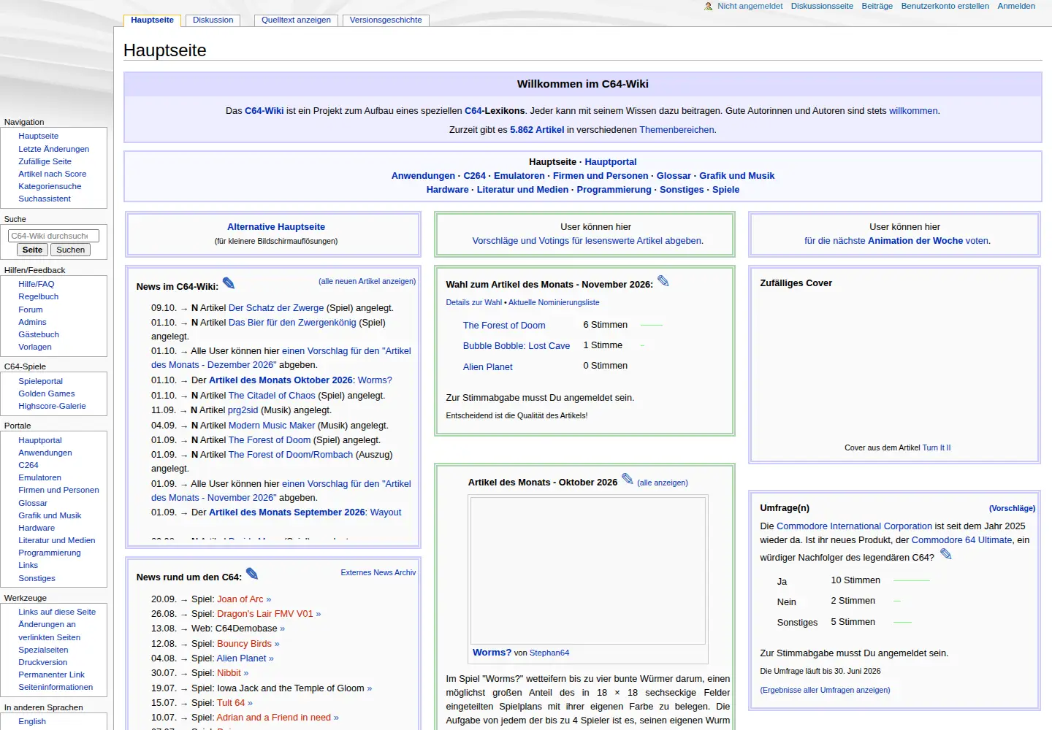Switch to the Diskussion tab
The height and width of the screenshot is (730, 1052).
pos(213,20)
